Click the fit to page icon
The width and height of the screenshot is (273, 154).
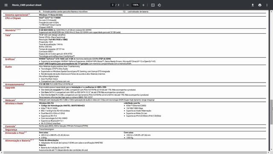tap(153, 5)
